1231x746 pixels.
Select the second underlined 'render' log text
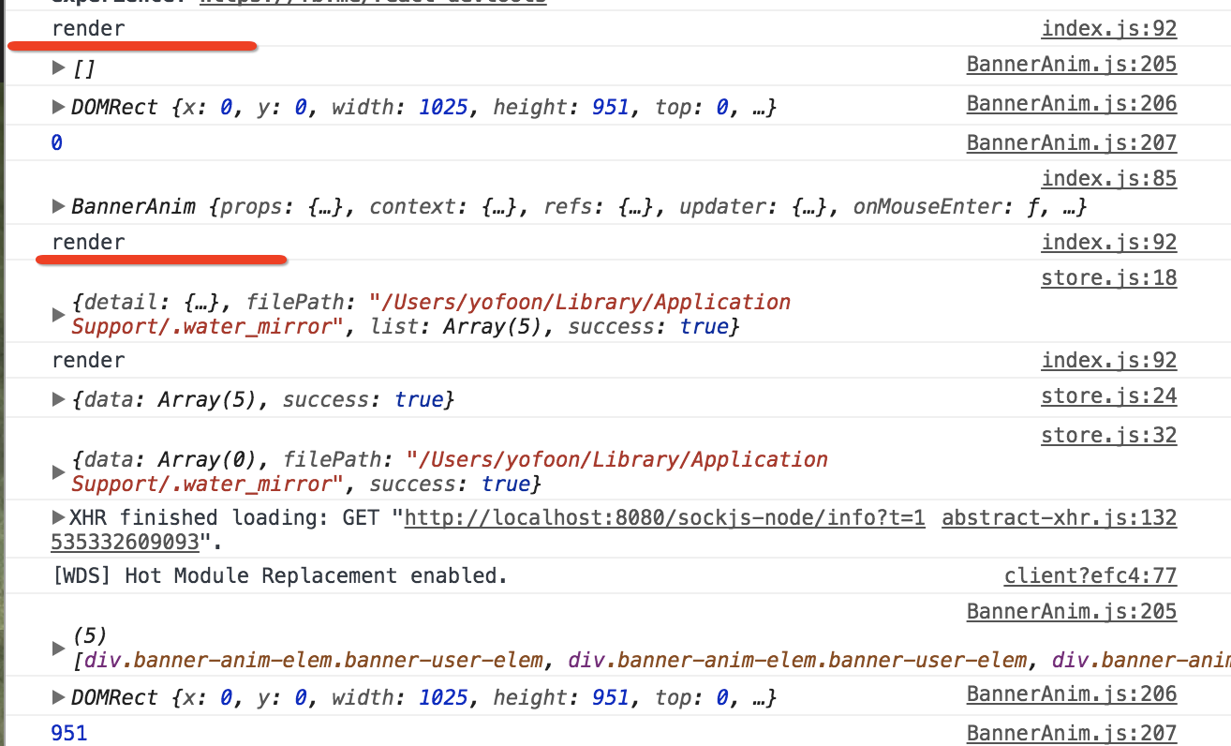tap(88, 242)
